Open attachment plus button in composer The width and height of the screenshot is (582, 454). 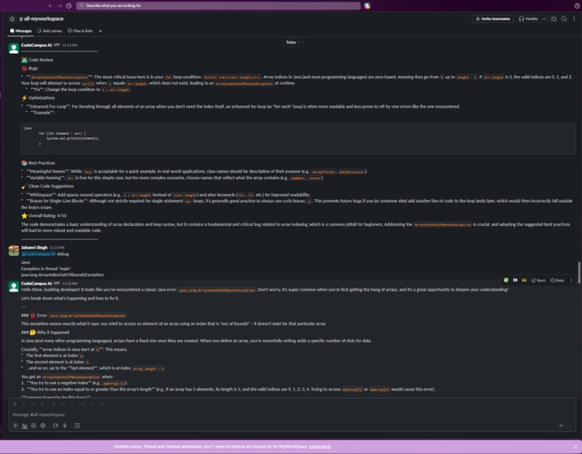(x=15, y=425)
